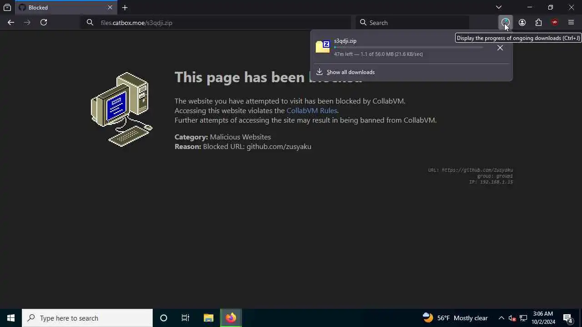
Task: Reload the current page
Action: pyautogui.click(x=44, y=22)
